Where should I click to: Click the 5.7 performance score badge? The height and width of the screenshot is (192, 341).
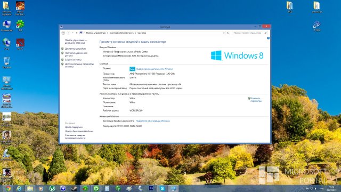coord(132,69)
